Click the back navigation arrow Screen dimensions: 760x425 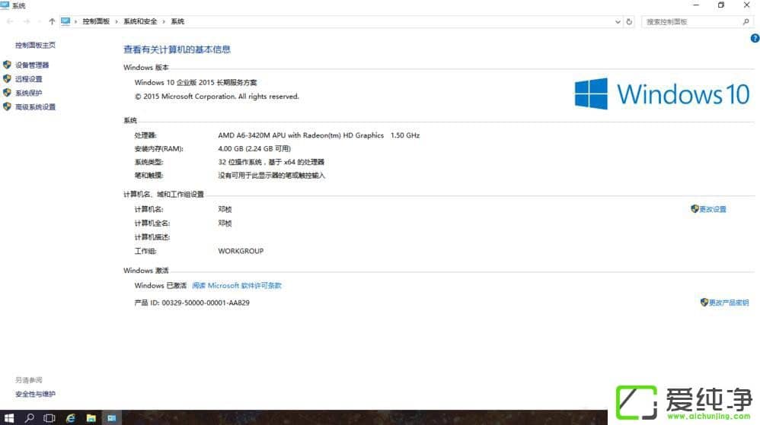pos(10,21)
